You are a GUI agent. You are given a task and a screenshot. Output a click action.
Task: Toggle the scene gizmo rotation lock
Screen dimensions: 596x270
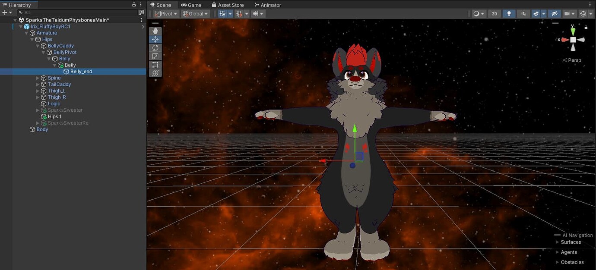click(x=586, y=27)
